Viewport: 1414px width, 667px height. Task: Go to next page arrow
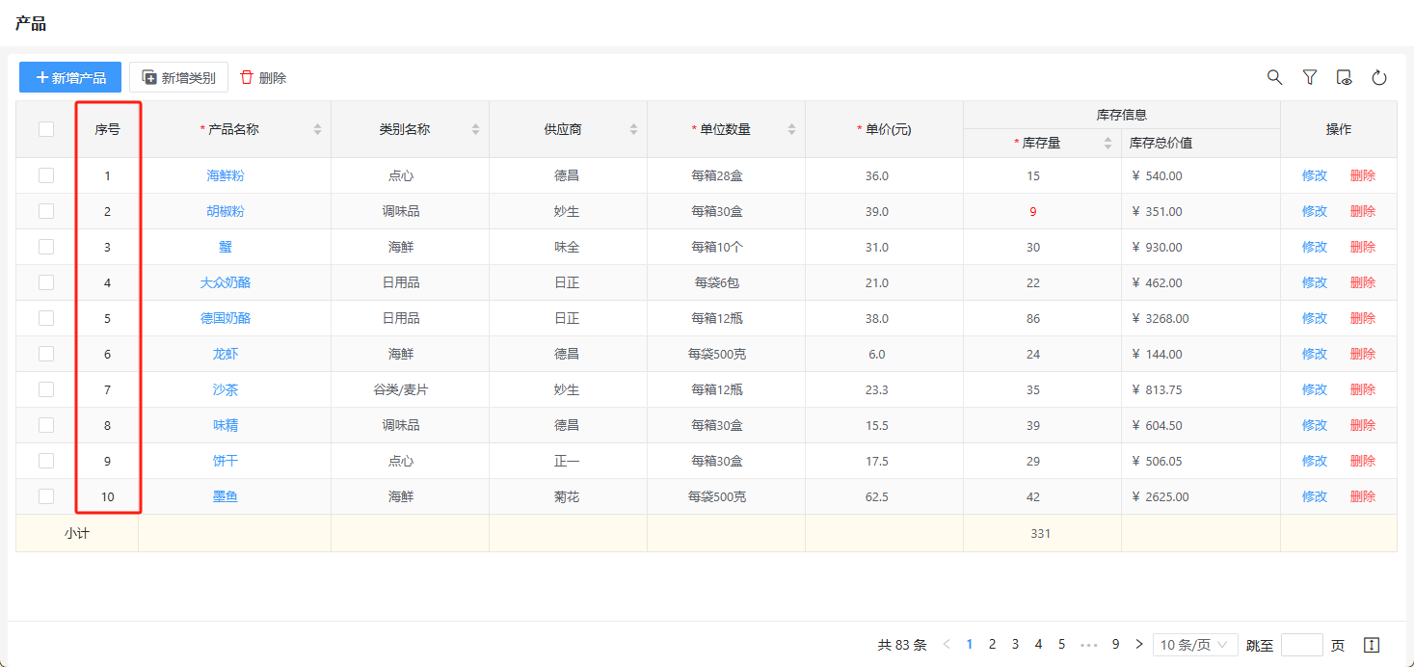coord(1139,645)
